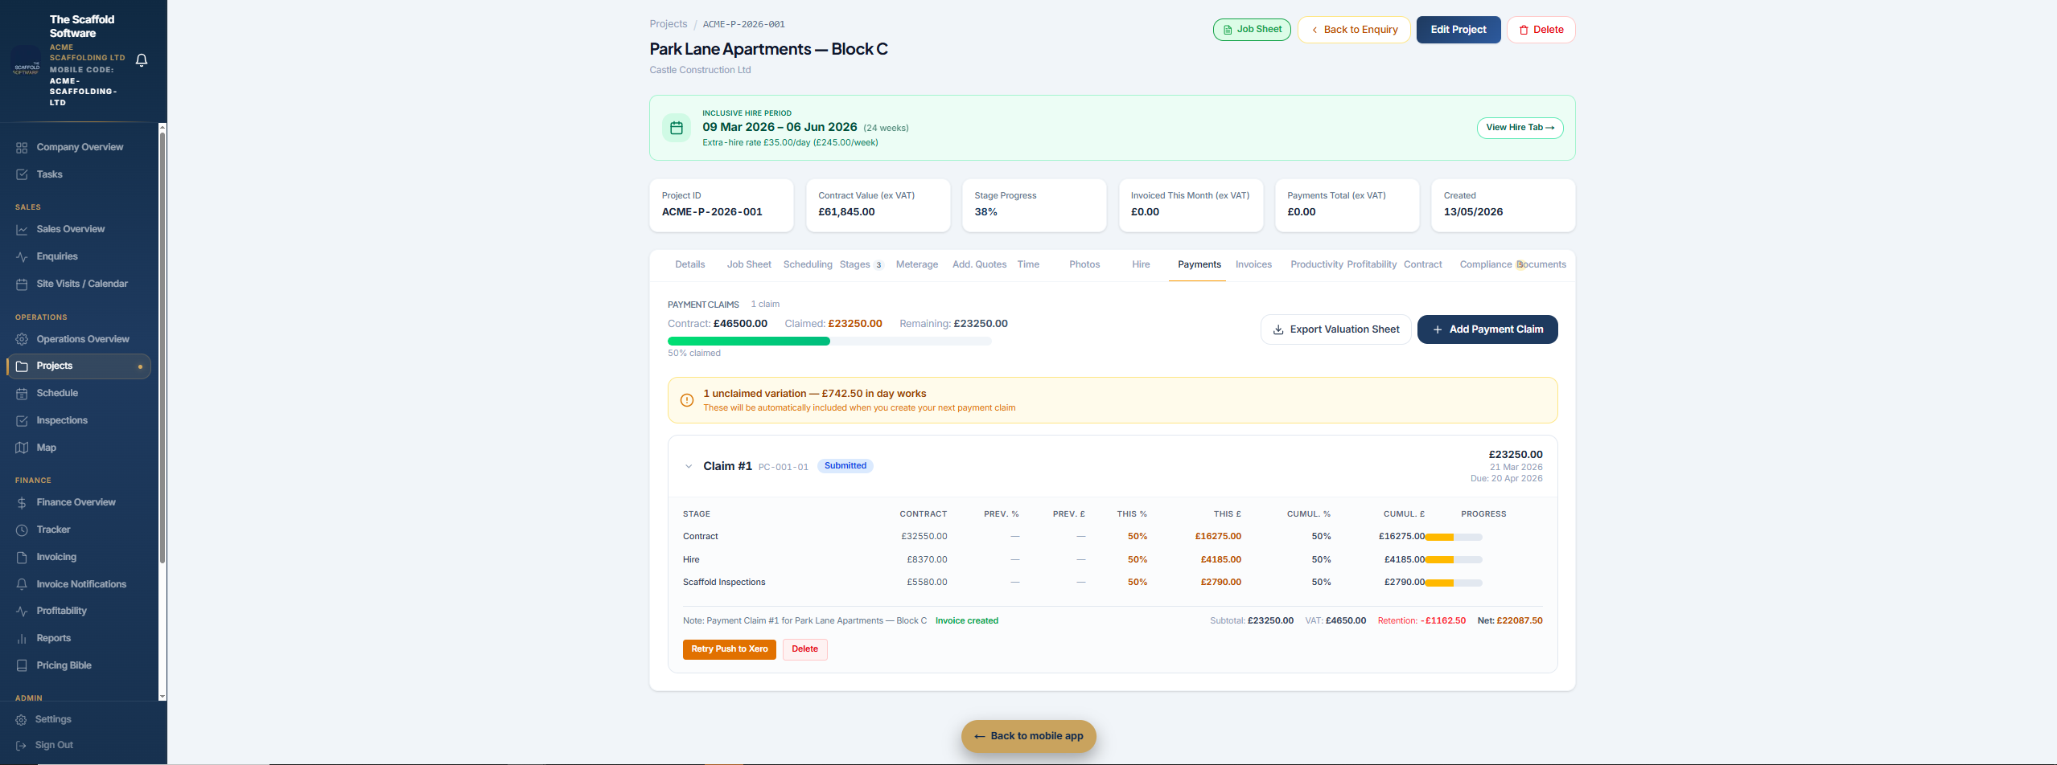Click the hire period calendar icon

pos(677,128)
